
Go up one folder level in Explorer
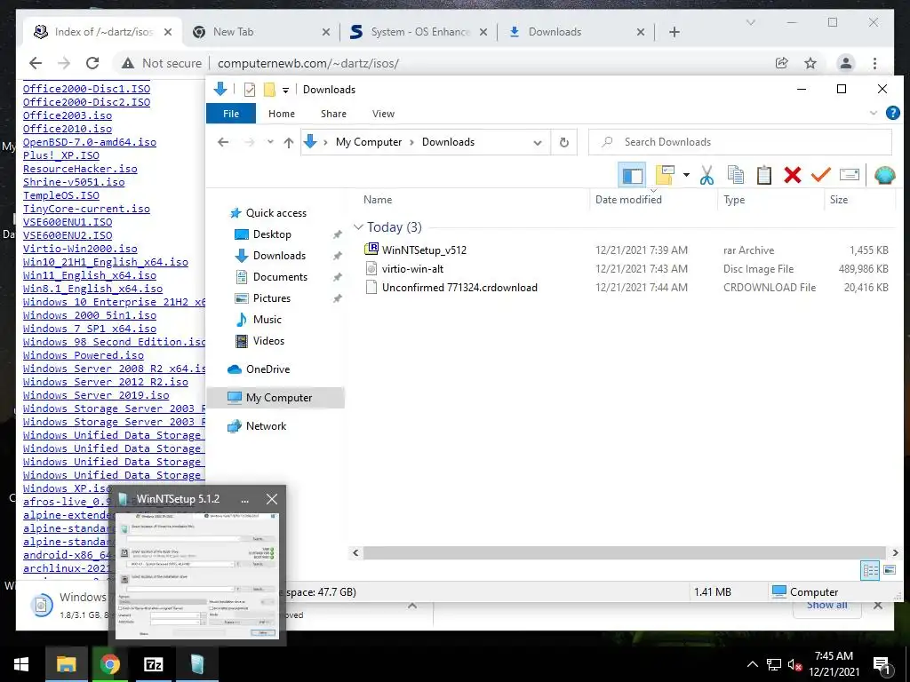pyautogui.click(x=289, y=142)
